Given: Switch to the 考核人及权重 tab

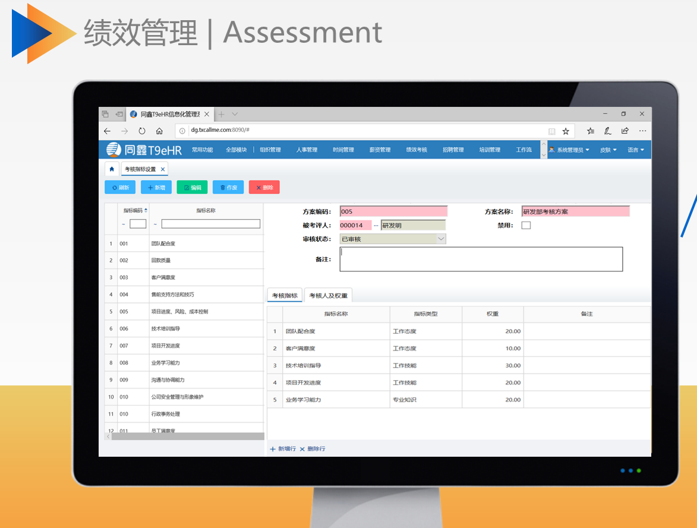Looking at the screenshot, I should point(329,295).
